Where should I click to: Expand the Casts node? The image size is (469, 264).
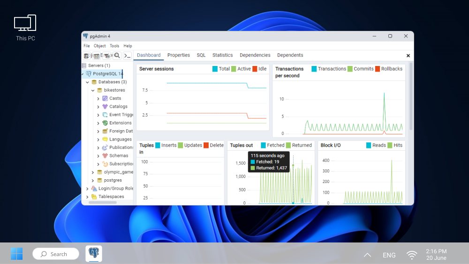coord(98,99)
